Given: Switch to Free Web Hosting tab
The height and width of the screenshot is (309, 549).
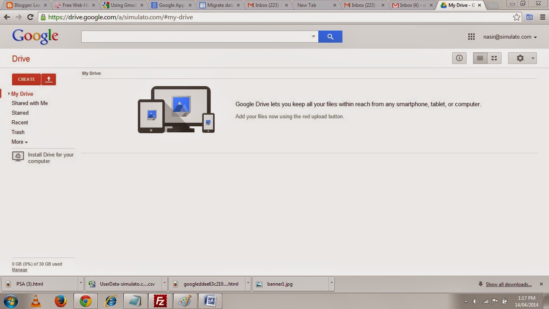Looking at the screenshot, I should point(74,5).
